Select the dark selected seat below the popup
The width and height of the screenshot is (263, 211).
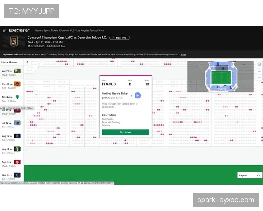[x=125, y=140]
